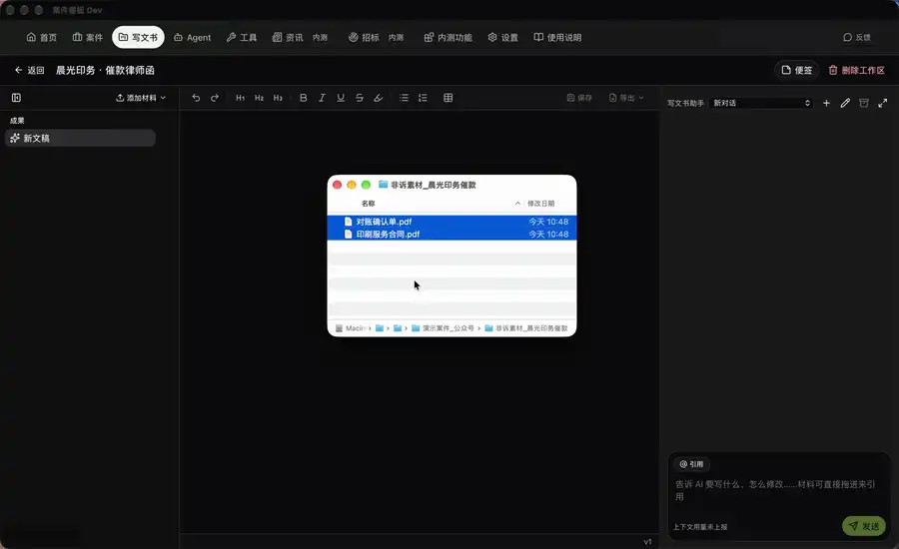Open the 添加材料 dropdown
The height and width of the screenshot is (549, 899).
click(x=141, y=98)
